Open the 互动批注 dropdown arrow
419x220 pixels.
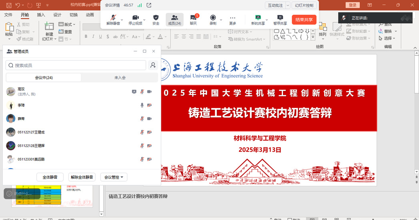289,5
